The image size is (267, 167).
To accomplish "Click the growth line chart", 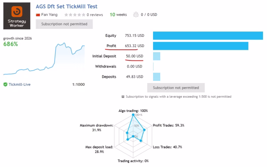I will point(44,59).
